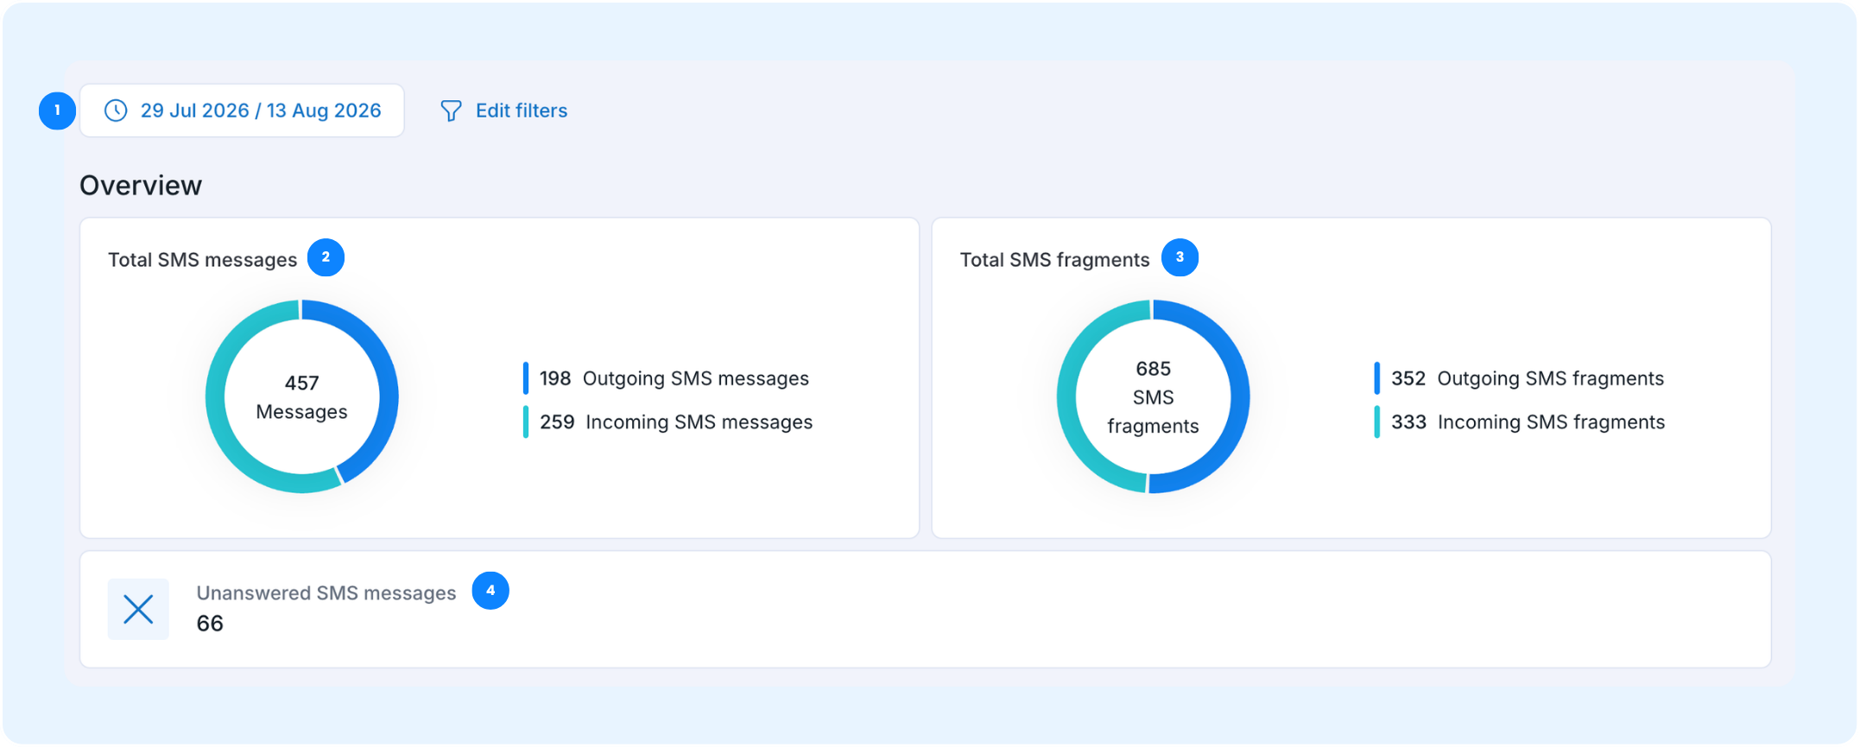The height and width of the screenshot is (747, 1860).
Task: Click the 685 SMS fragments donut chart center
Action: click(1153, 397)
